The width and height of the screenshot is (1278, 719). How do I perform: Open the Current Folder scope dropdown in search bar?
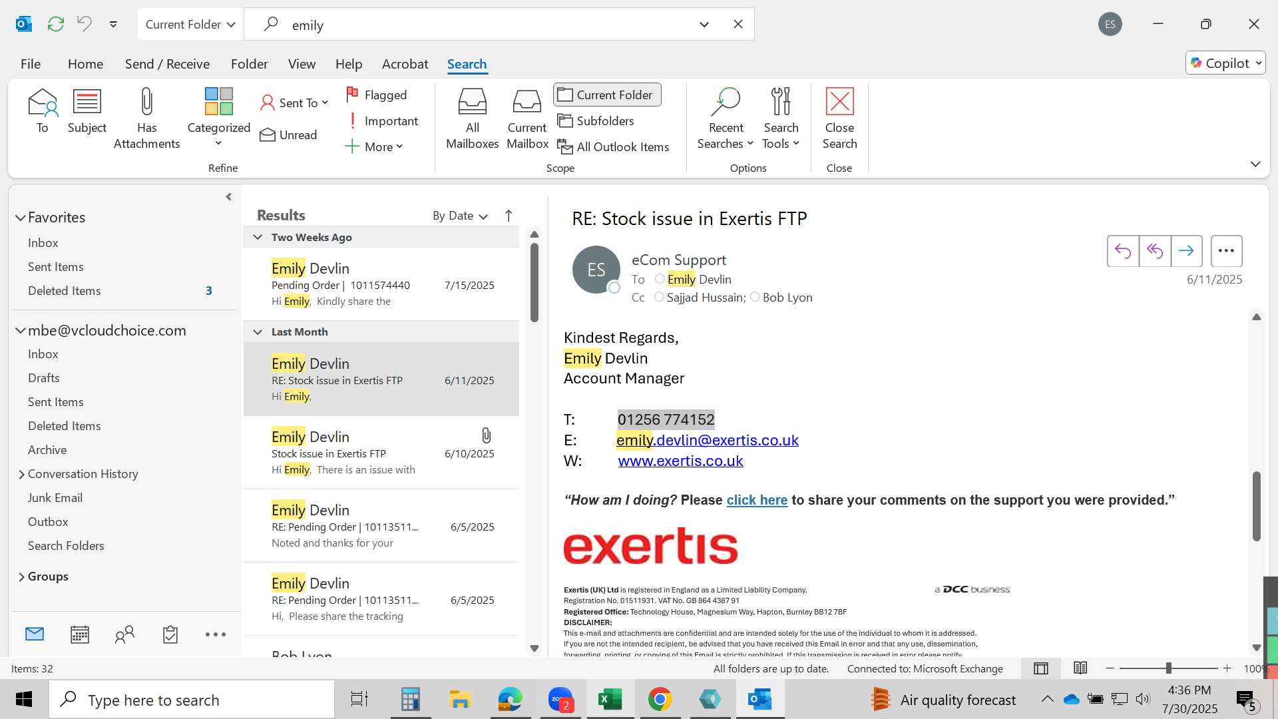[190, 24]
